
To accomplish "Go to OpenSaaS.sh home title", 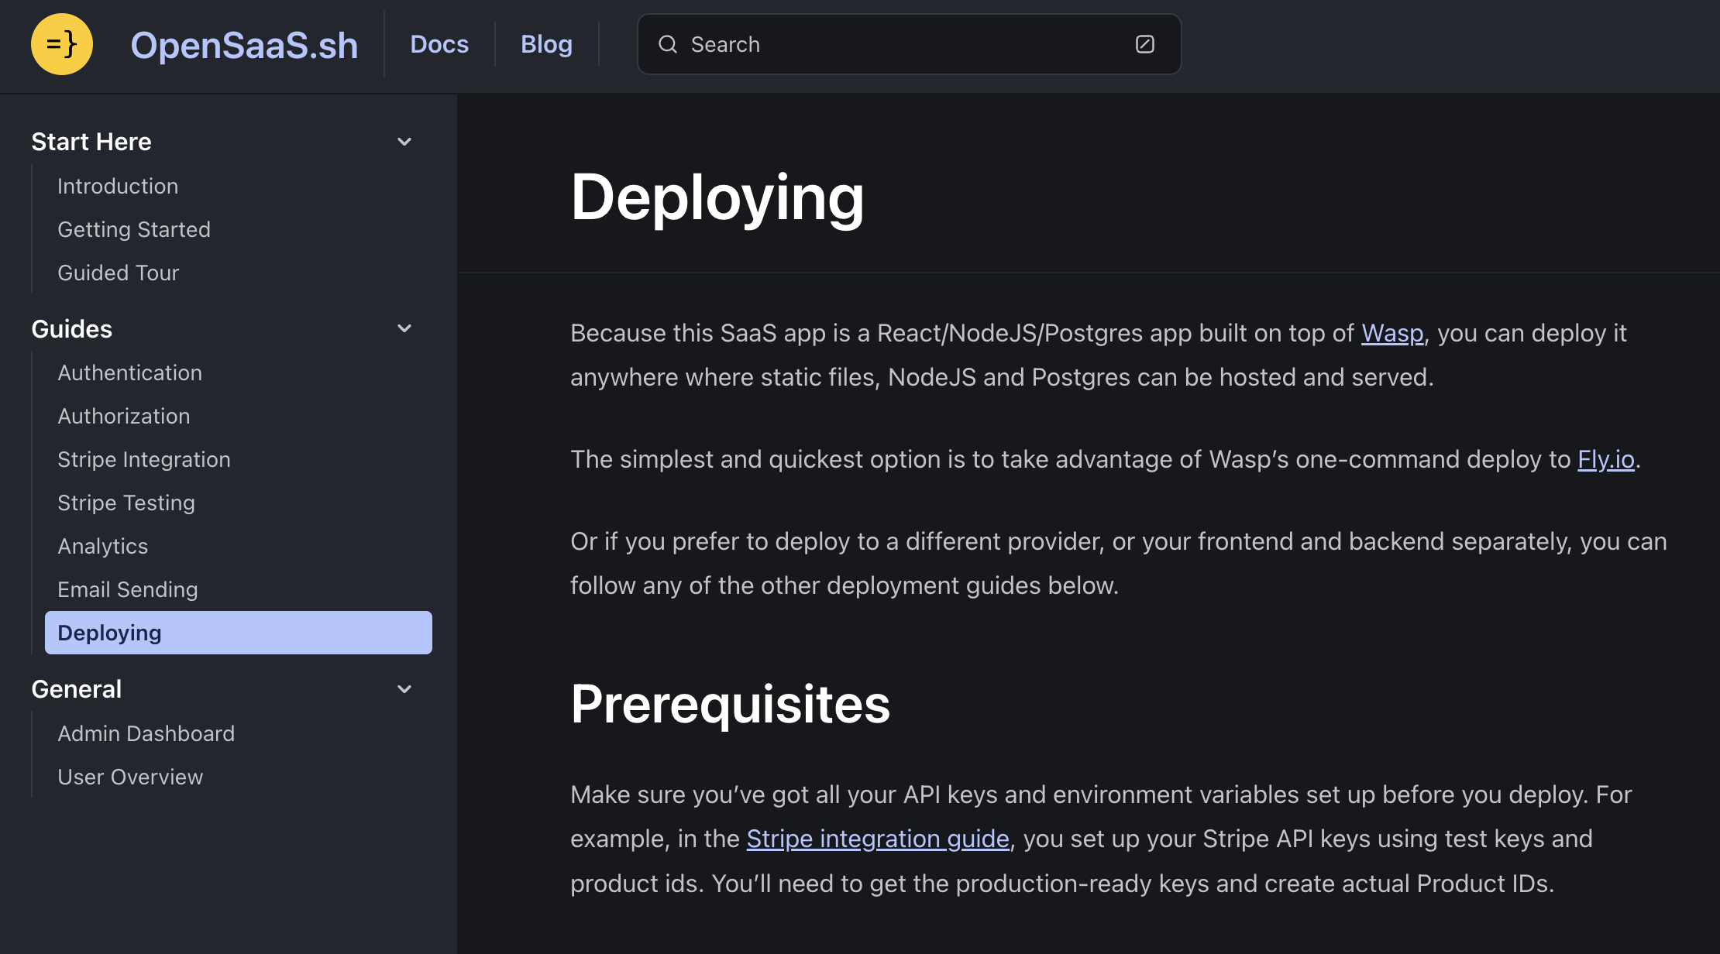I will [x=244, y=45].
